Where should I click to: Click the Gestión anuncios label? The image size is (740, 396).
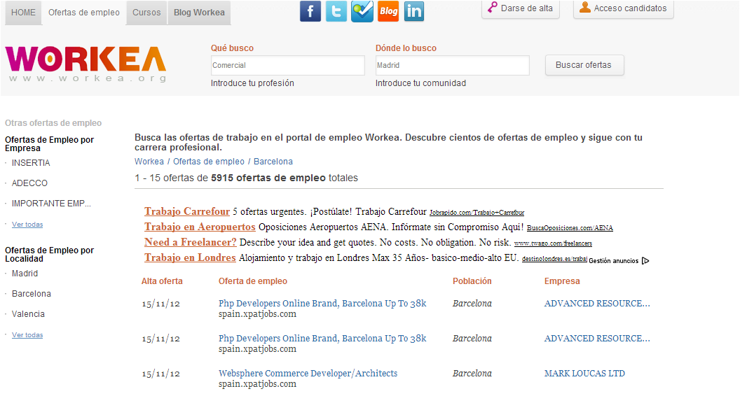pos(614,261)
